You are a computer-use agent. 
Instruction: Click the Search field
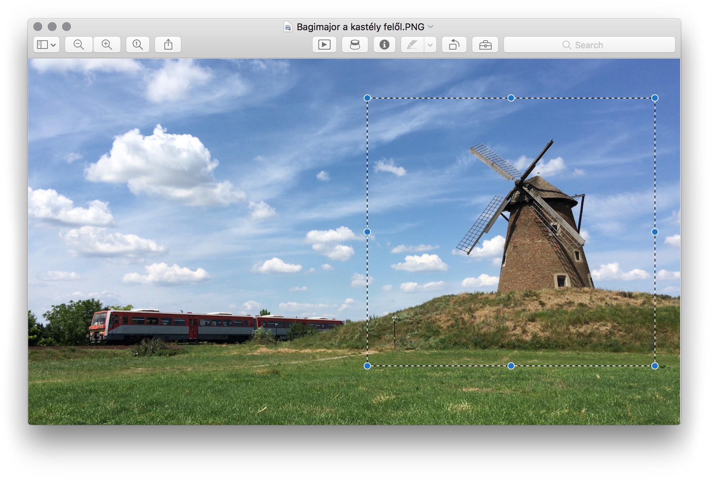[590, 45]
